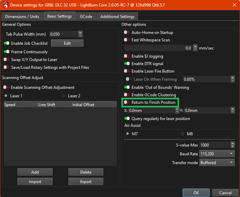Close the Device settings dialog

click(x=234, y=5)
